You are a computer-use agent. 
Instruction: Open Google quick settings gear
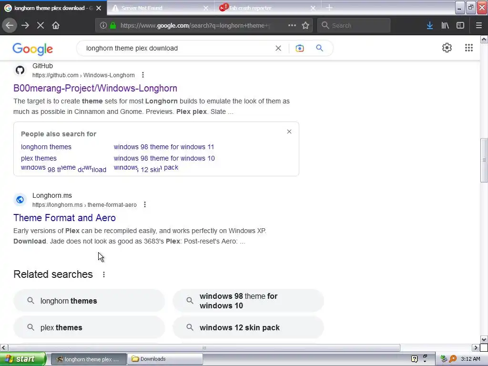click(447, 48)
